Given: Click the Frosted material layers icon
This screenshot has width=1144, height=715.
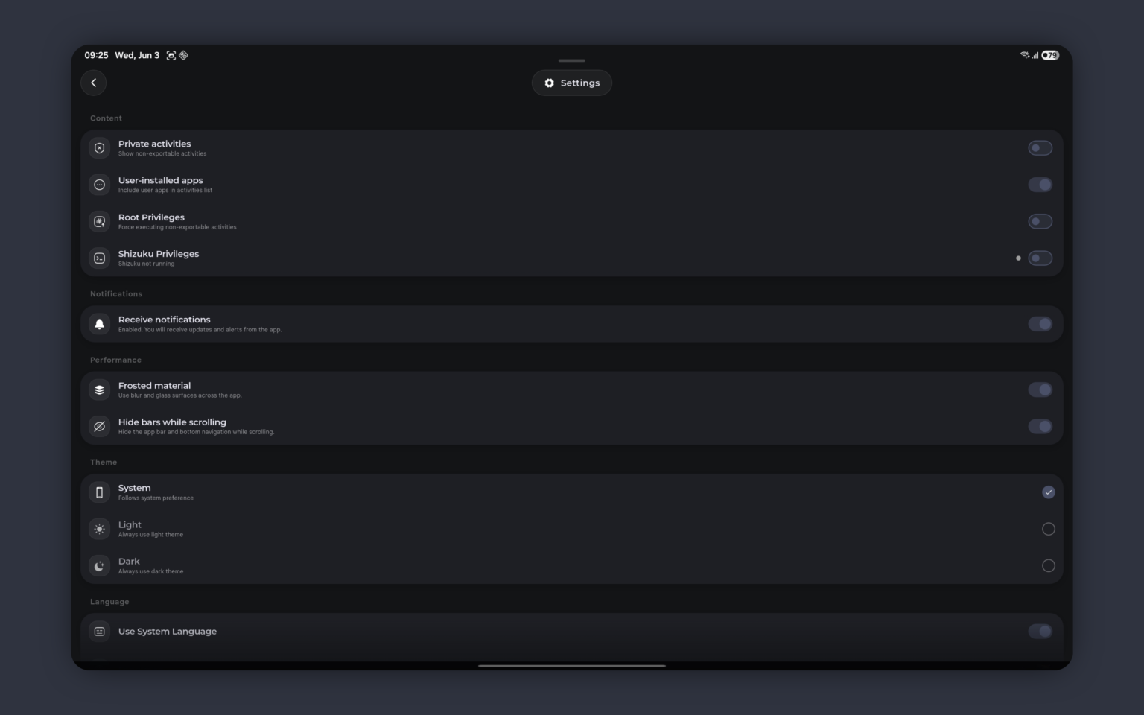Looking at the screenshot, I should (x=99, y=390).
